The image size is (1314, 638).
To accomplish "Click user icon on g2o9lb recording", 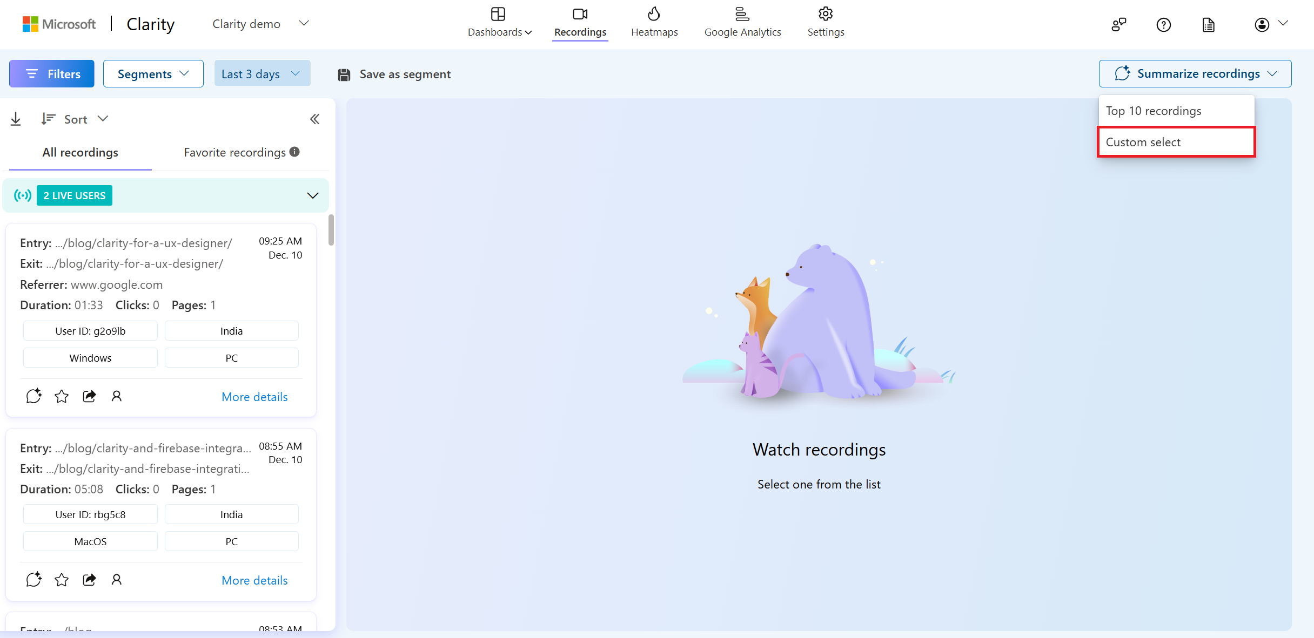I will (117, 396).
